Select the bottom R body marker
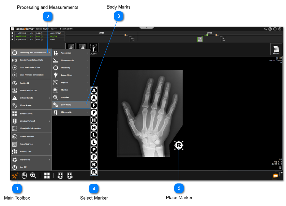The width and height of the screenshot is (286, 206). (x=94, y=172)
